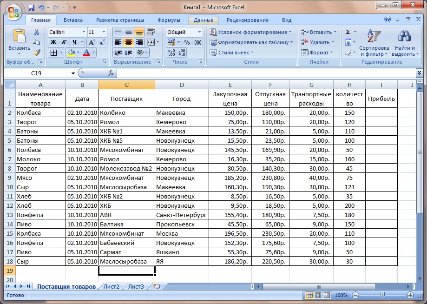427x304 pixels.
Task: Click the Name Box showing C19
Action: click(37, 73)
